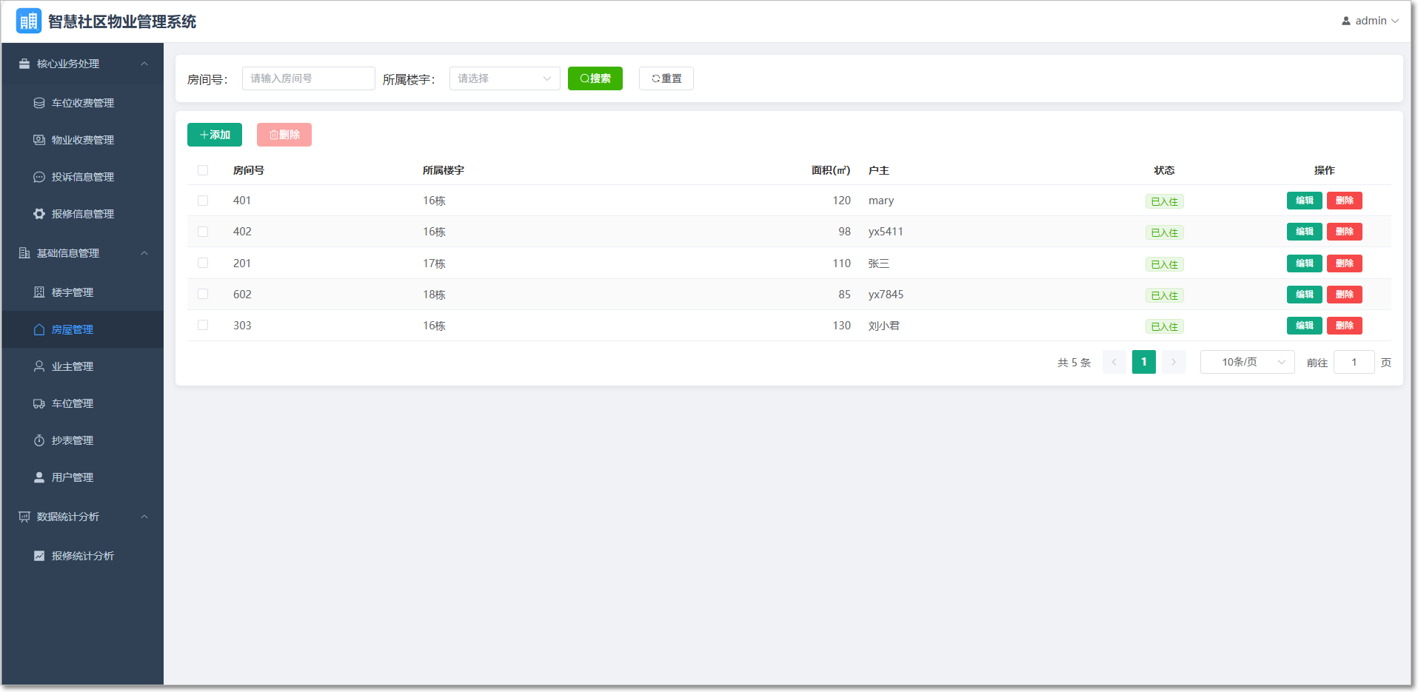The width and height of the screenshot is (1418, 692).
Task: Click the 添加 add button
Action: pos(215,135)
